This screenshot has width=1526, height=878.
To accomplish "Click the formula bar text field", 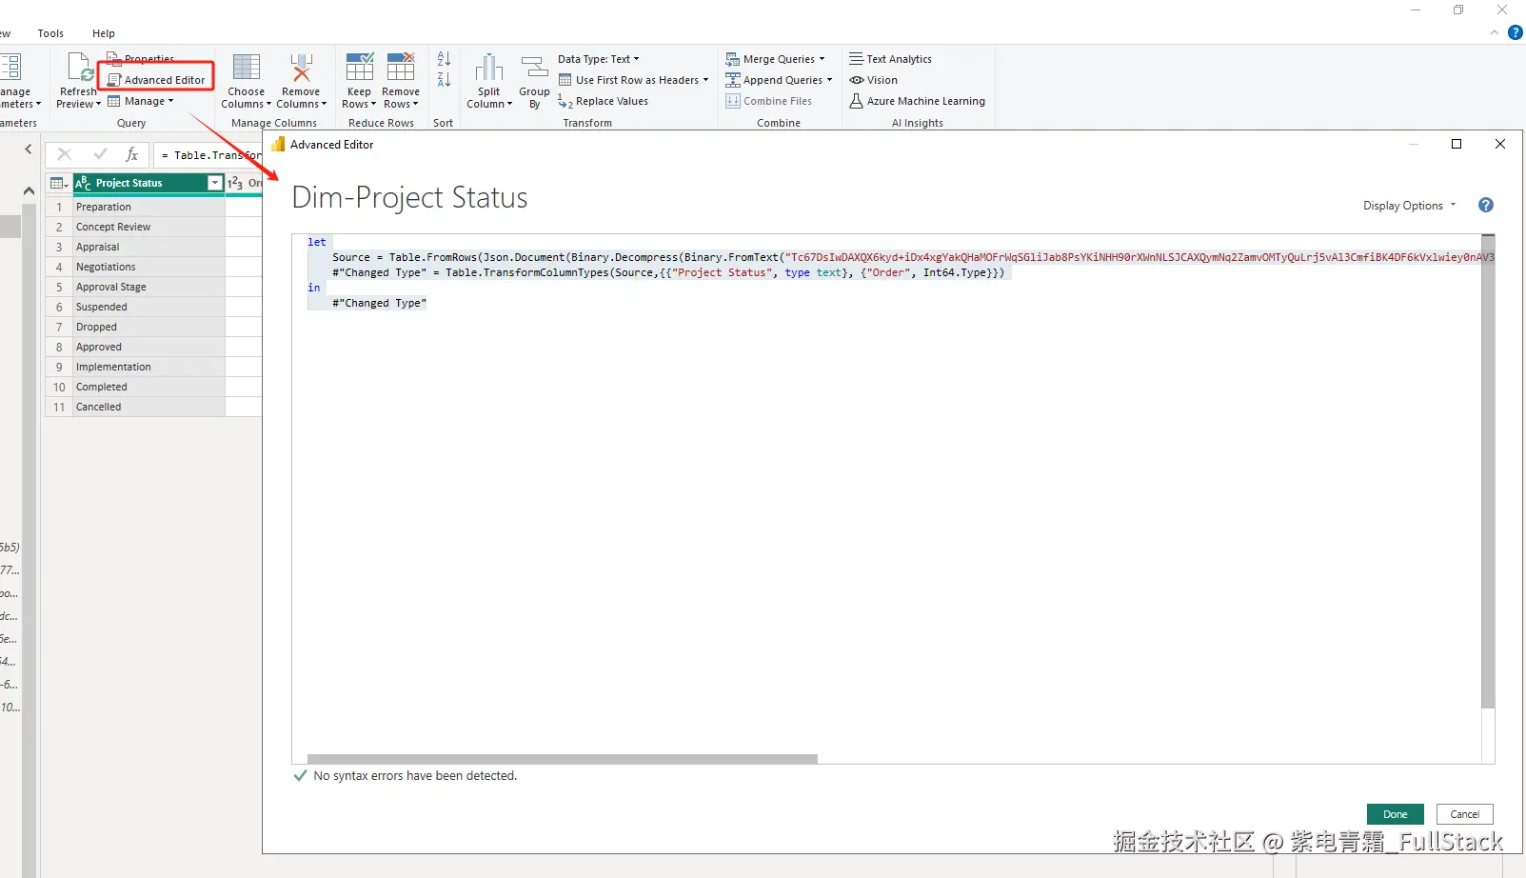I will 208,155.
